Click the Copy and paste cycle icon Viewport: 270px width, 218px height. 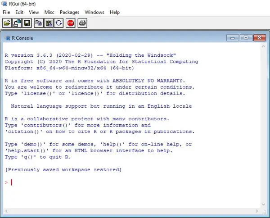58,23
